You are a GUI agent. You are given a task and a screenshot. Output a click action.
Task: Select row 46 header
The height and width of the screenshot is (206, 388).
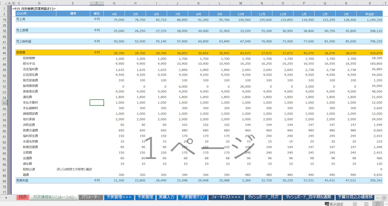click(x=4, y=52)
